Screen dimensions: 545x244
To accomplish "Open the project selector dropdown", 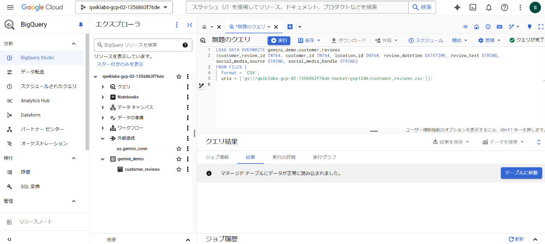I will [x=124, y=7].
